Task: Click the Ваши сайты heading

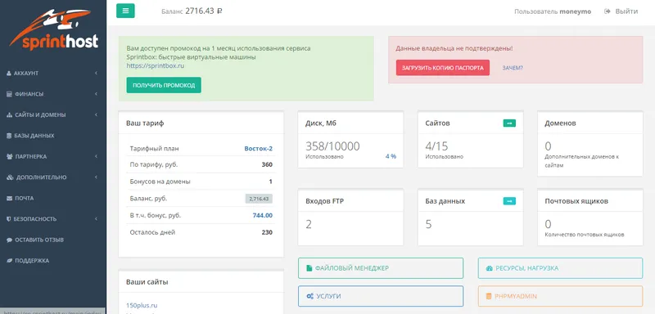Action: pos(147,282)
